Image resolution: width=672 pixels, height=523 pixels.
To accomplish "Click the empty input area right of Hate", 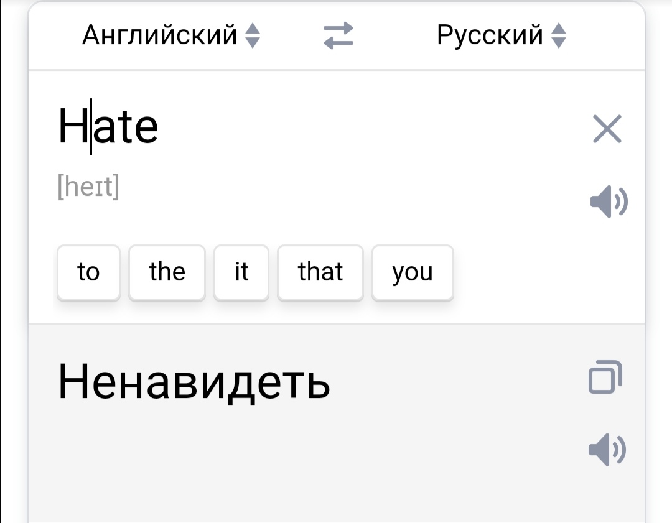I will (373, 127).
